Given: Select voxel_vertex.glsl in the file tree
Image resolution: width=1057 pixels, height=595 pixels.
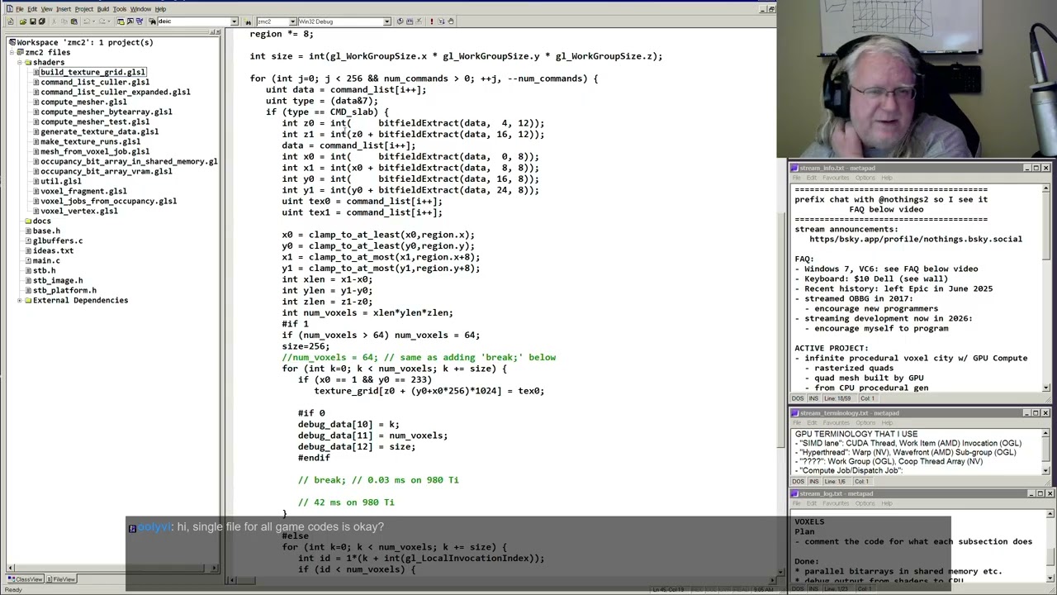Looking at the screenshot, I should pyautogui.click(x=79, y=211).
